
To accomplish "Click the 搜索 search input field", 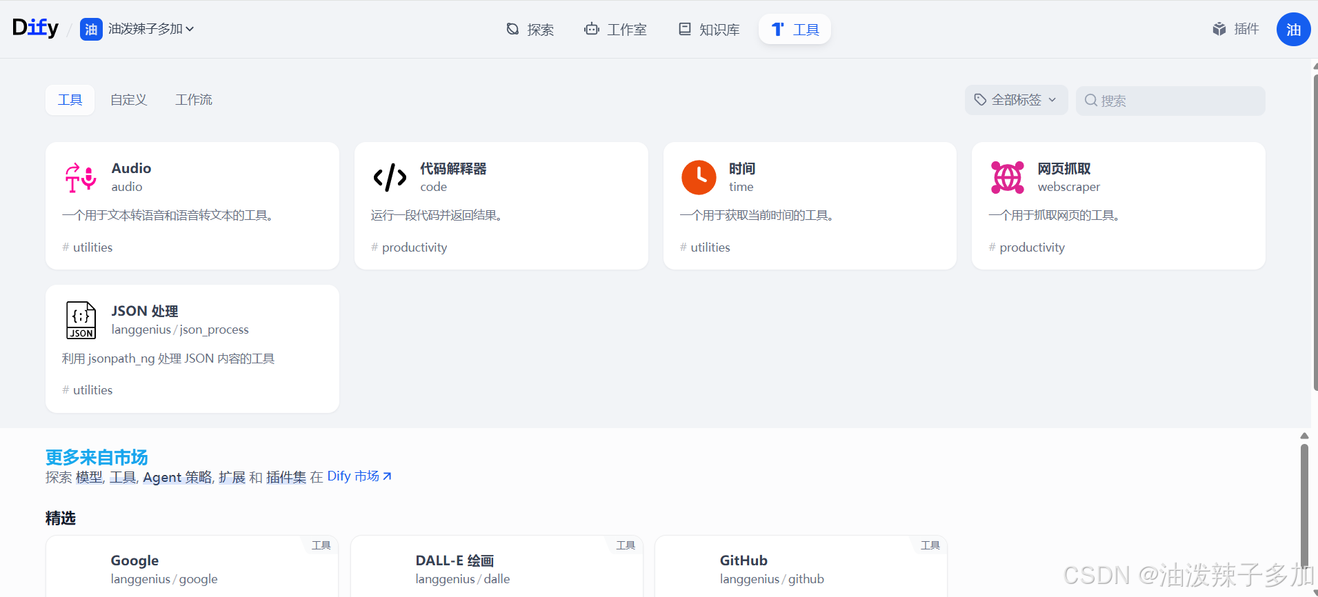I will 1170,101.
